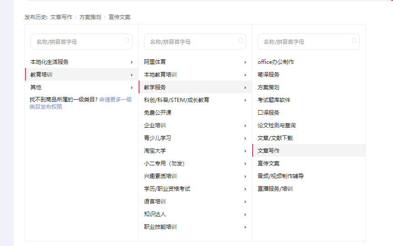Click search icon in first category column

[x=127, y=40]
